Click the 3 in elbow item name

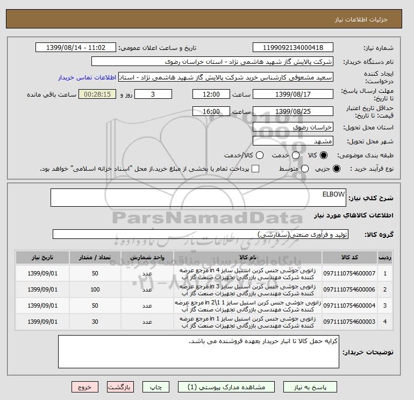tap(248, 290)
